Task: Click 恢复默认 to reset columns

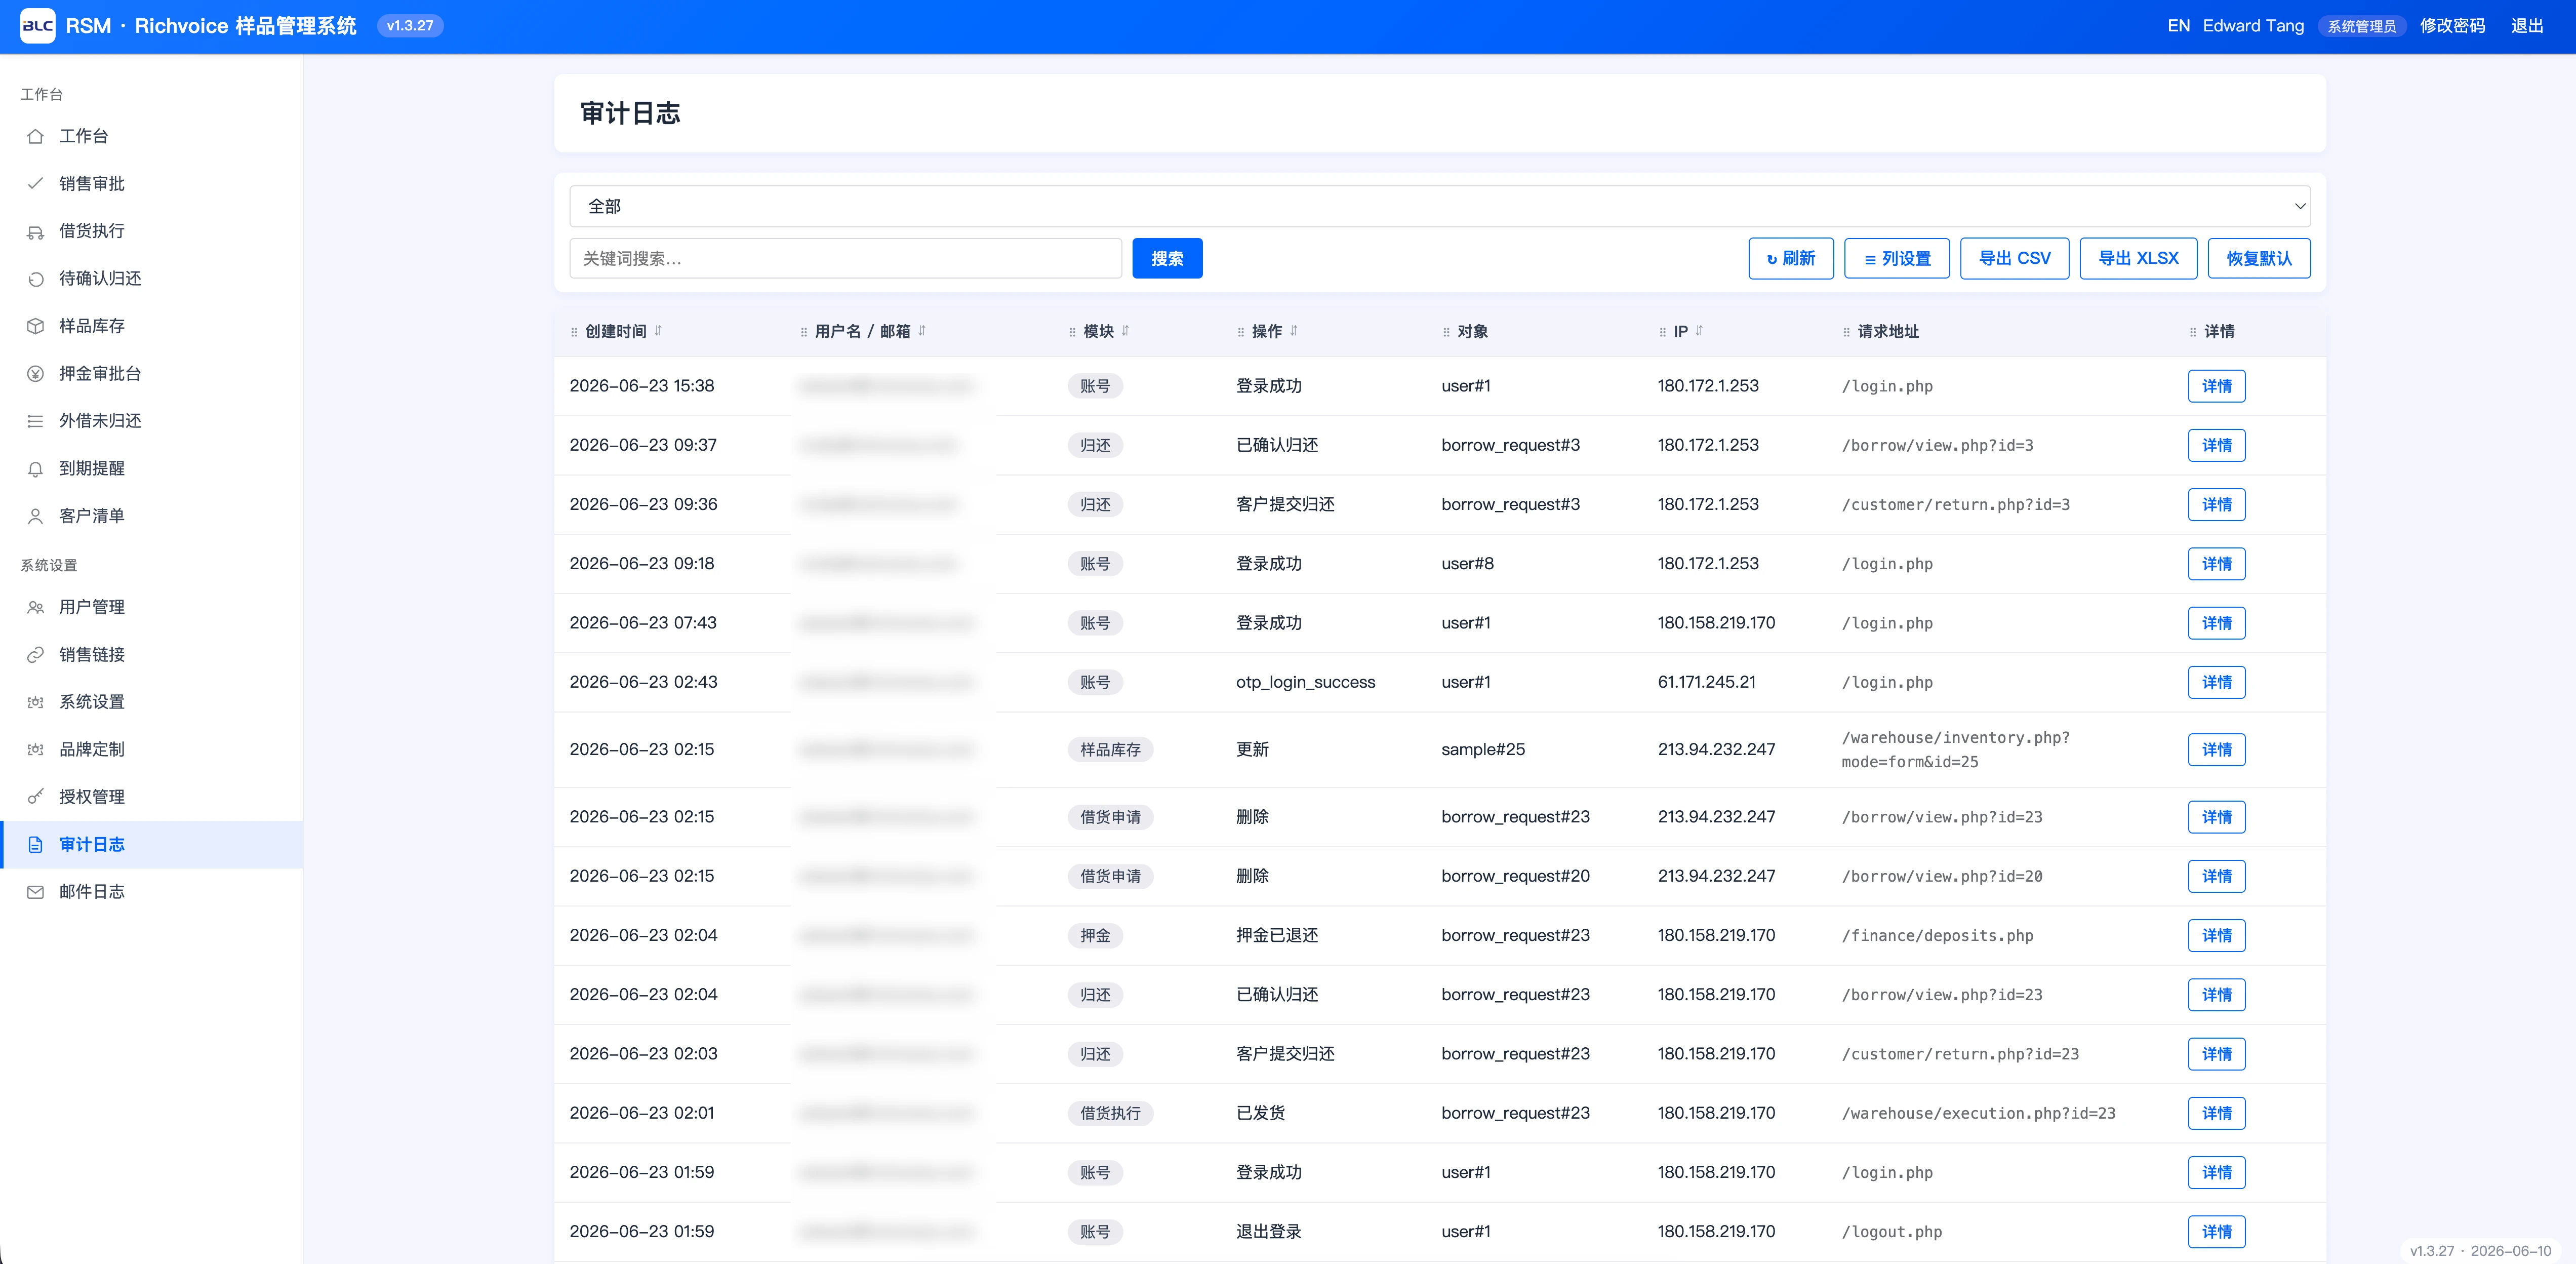Action: pos(2259,258)
